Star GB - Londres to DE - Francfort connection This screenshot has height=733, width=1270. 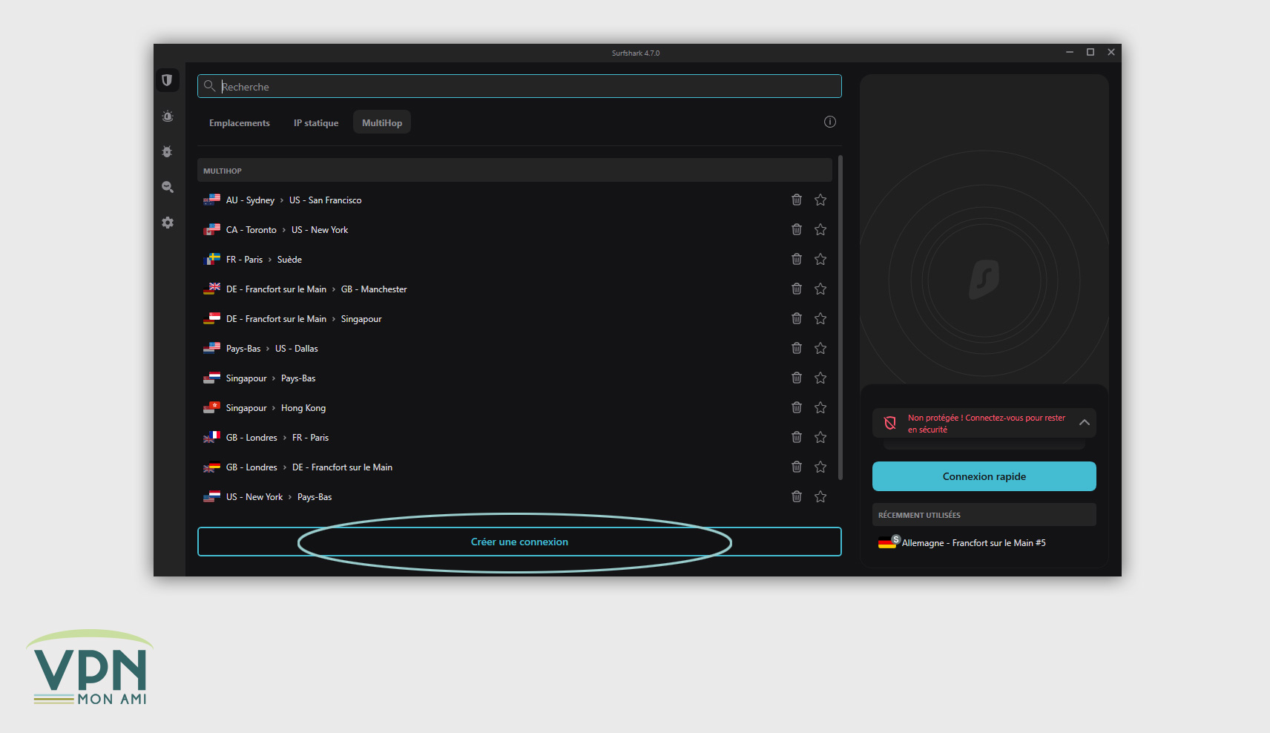(x=820, y=467)
